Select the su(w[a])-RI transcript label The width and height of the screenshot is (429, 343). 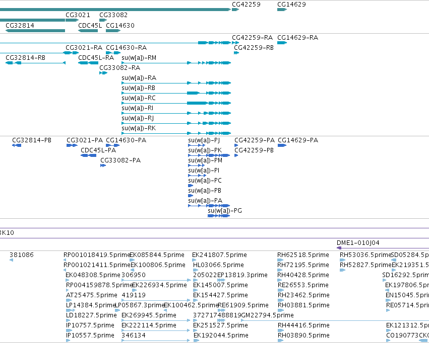(137, 108)
